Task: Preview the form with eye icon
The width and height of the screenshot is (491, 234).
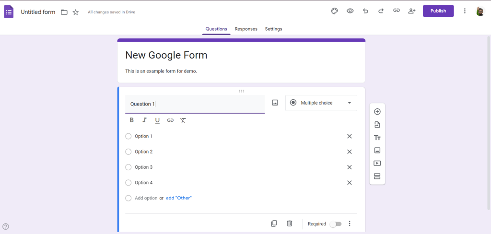Action: point(350,11)
